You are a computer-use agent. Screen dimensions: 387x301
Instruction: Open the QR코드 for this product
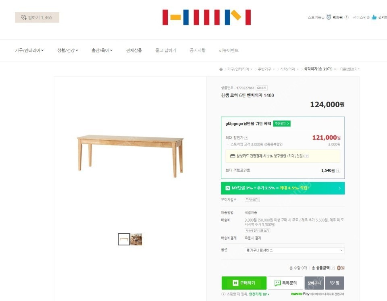pyautogui.click(x=262, y=87)
